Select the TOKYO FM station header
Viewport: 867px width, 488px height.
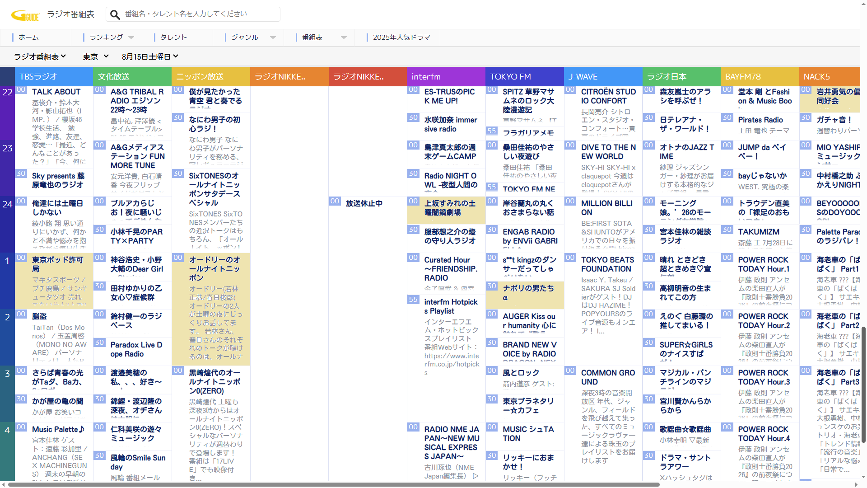coord(525,76)
